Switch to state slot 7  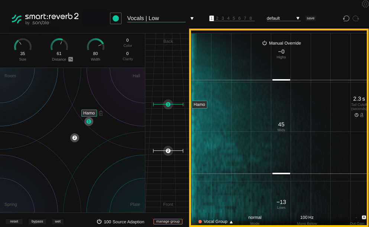(245, 18)
